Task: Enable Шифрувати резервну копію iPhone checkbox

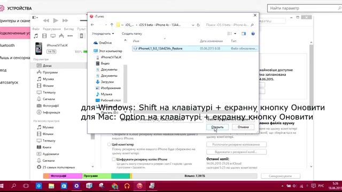Action: [114, 159]
